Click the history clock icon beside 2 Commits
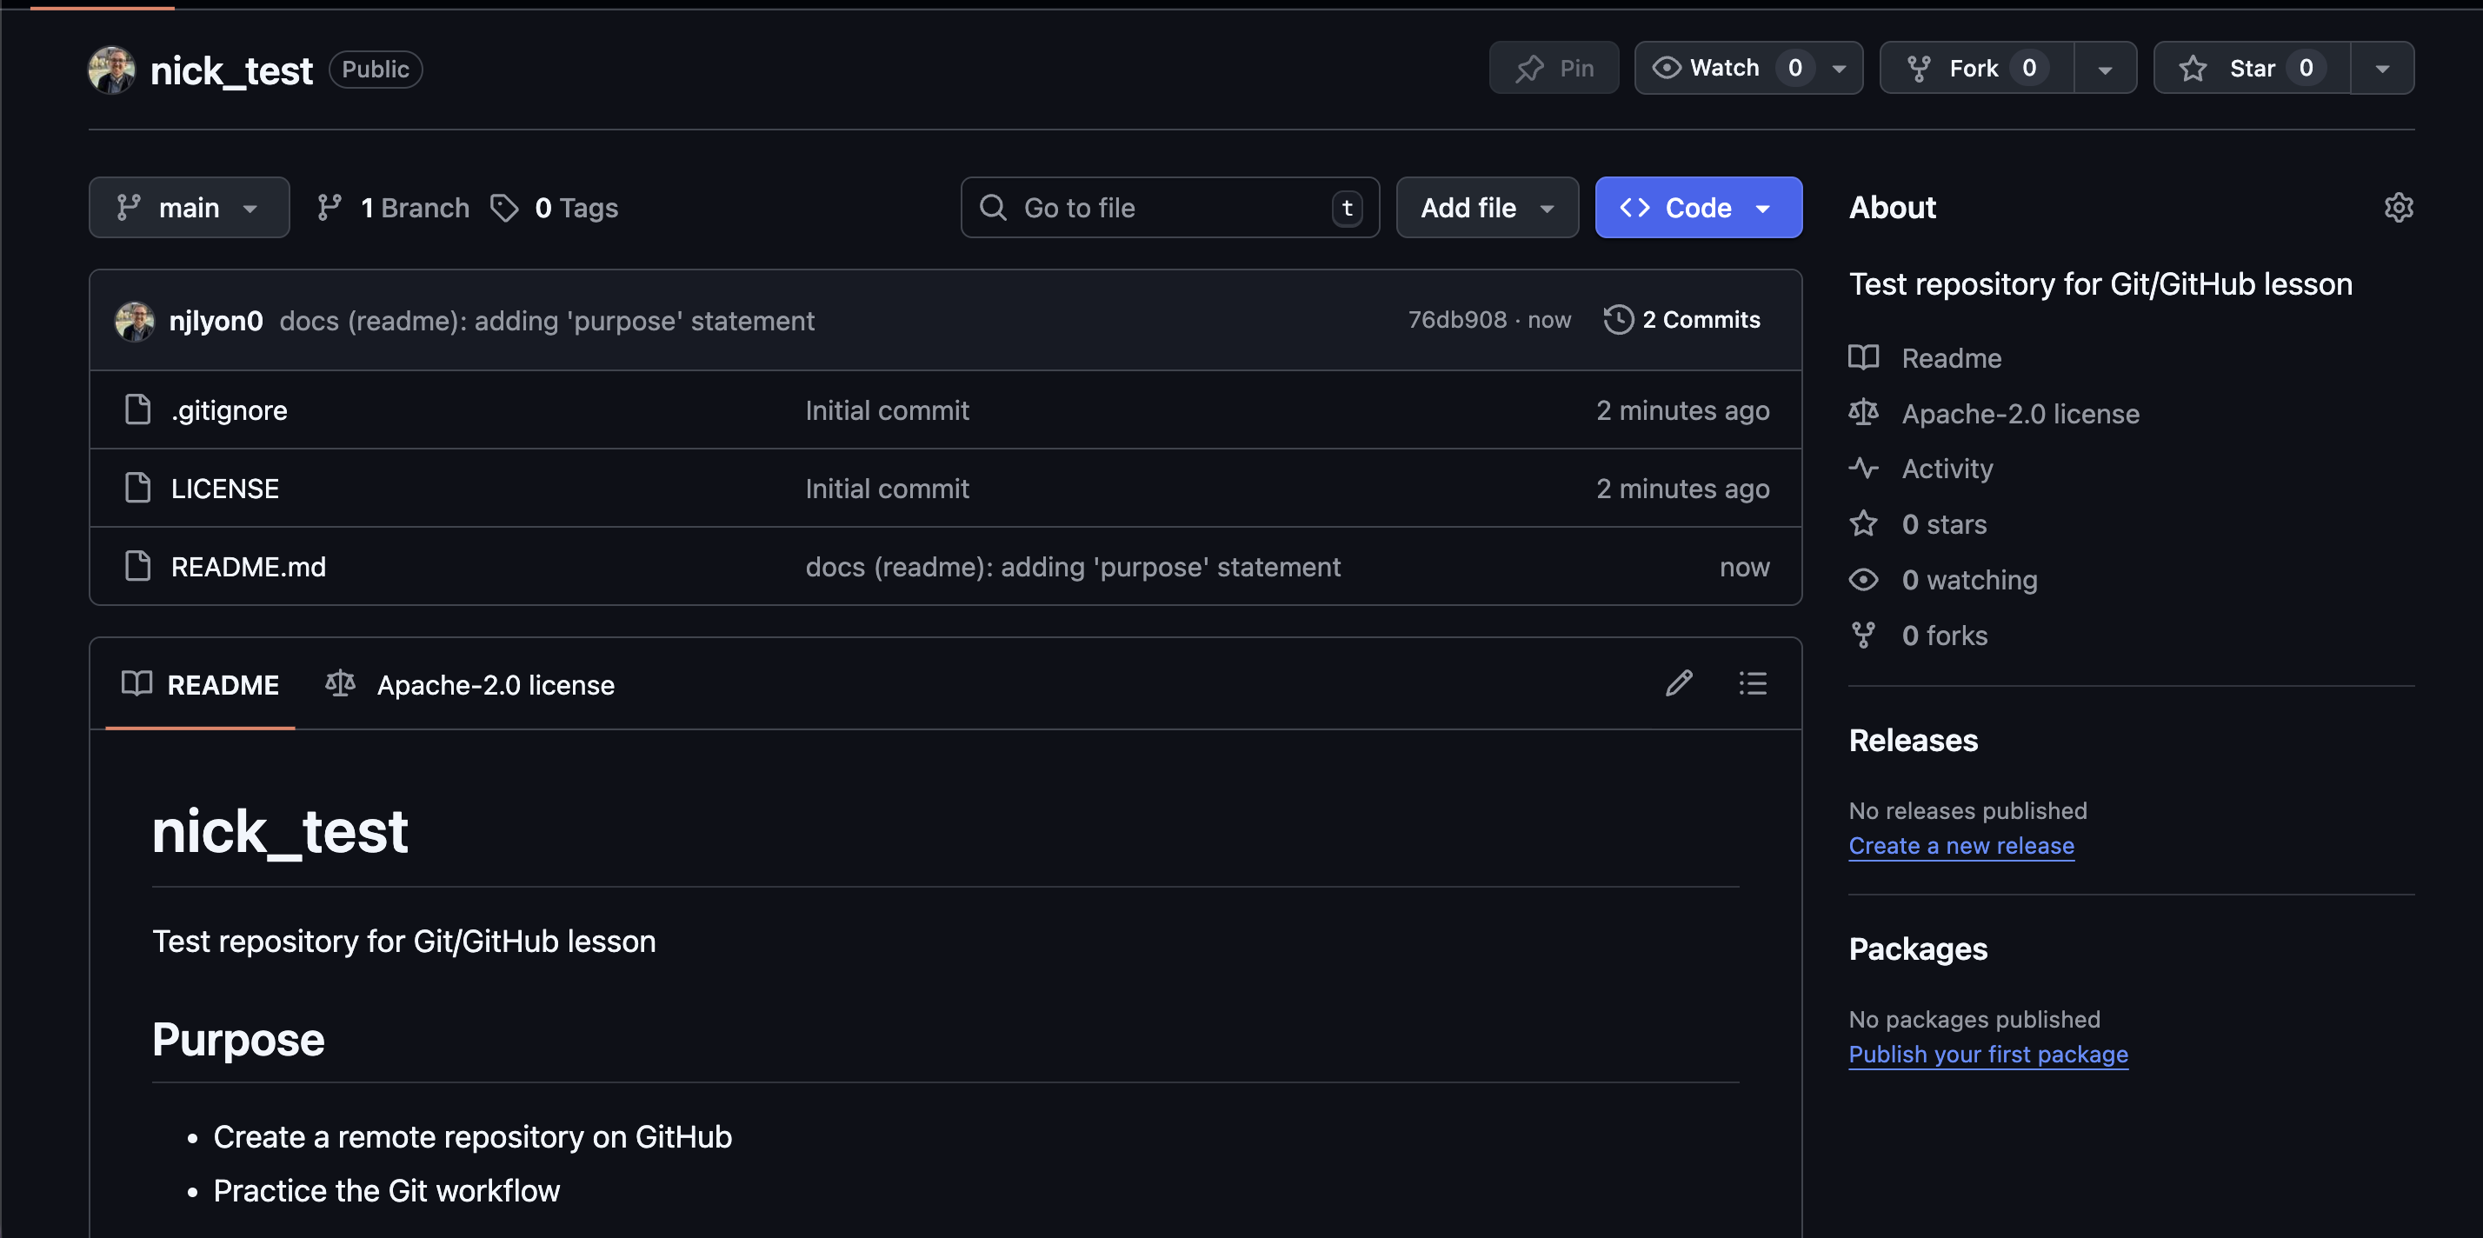This screenshot has width=2483, height=1238. [x=1617, y=319]
